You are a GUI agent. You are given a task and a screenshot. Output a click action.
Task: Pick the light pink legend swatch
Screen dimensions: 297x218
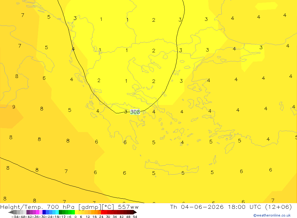(x=41, y=212)
